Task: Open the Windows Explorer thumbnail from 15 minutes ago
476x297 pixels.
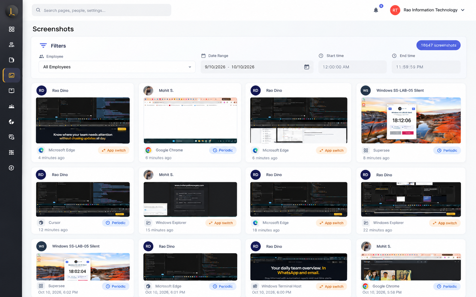Action: pos(190,199)
